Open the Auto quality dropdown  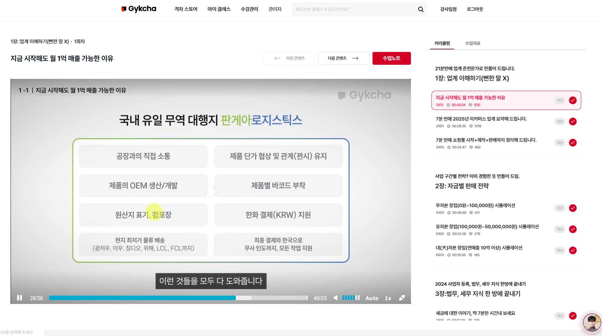coord(372,298)
